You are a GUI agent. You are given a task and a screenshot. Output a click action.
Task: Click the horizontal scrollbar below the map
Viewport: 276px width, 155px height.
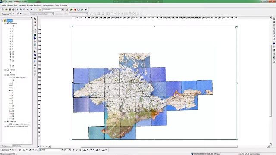point(159,146)
